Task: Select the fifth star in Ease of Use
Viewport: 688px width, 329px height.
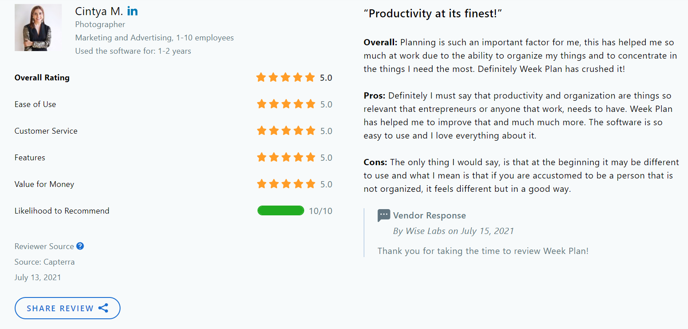Action: (311, 104)
